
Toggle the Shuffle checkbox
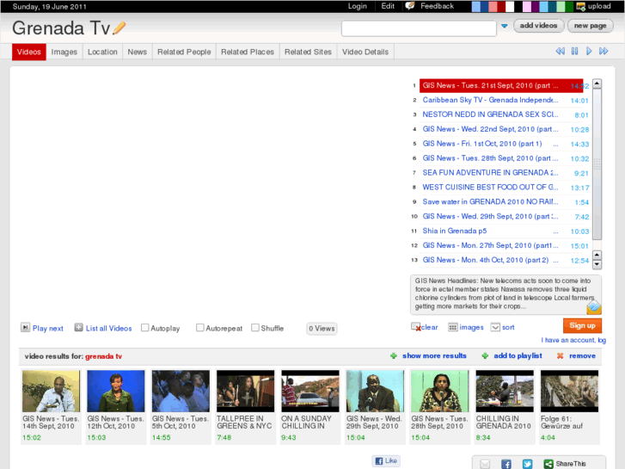pos(255,328)
